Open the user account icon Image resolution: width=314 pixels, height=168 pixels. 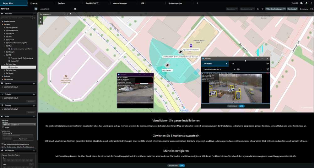[306, 3]
